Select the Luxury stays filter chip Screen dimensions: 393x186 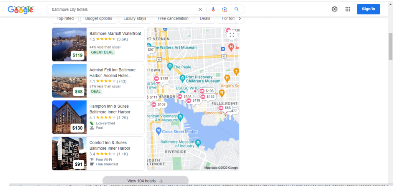click(135, 18)
